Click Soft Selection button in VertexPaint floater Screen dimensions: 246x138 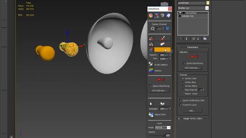pyautogui.click(x=160, y=90)
